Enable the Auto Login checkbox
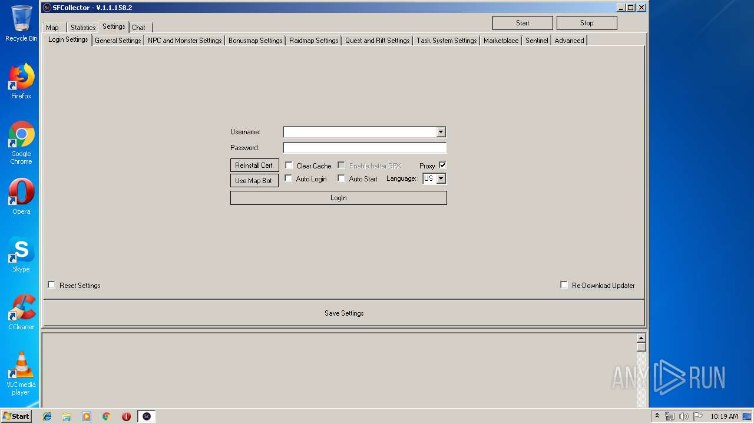 pyautogui.click(x=289, y=178)
